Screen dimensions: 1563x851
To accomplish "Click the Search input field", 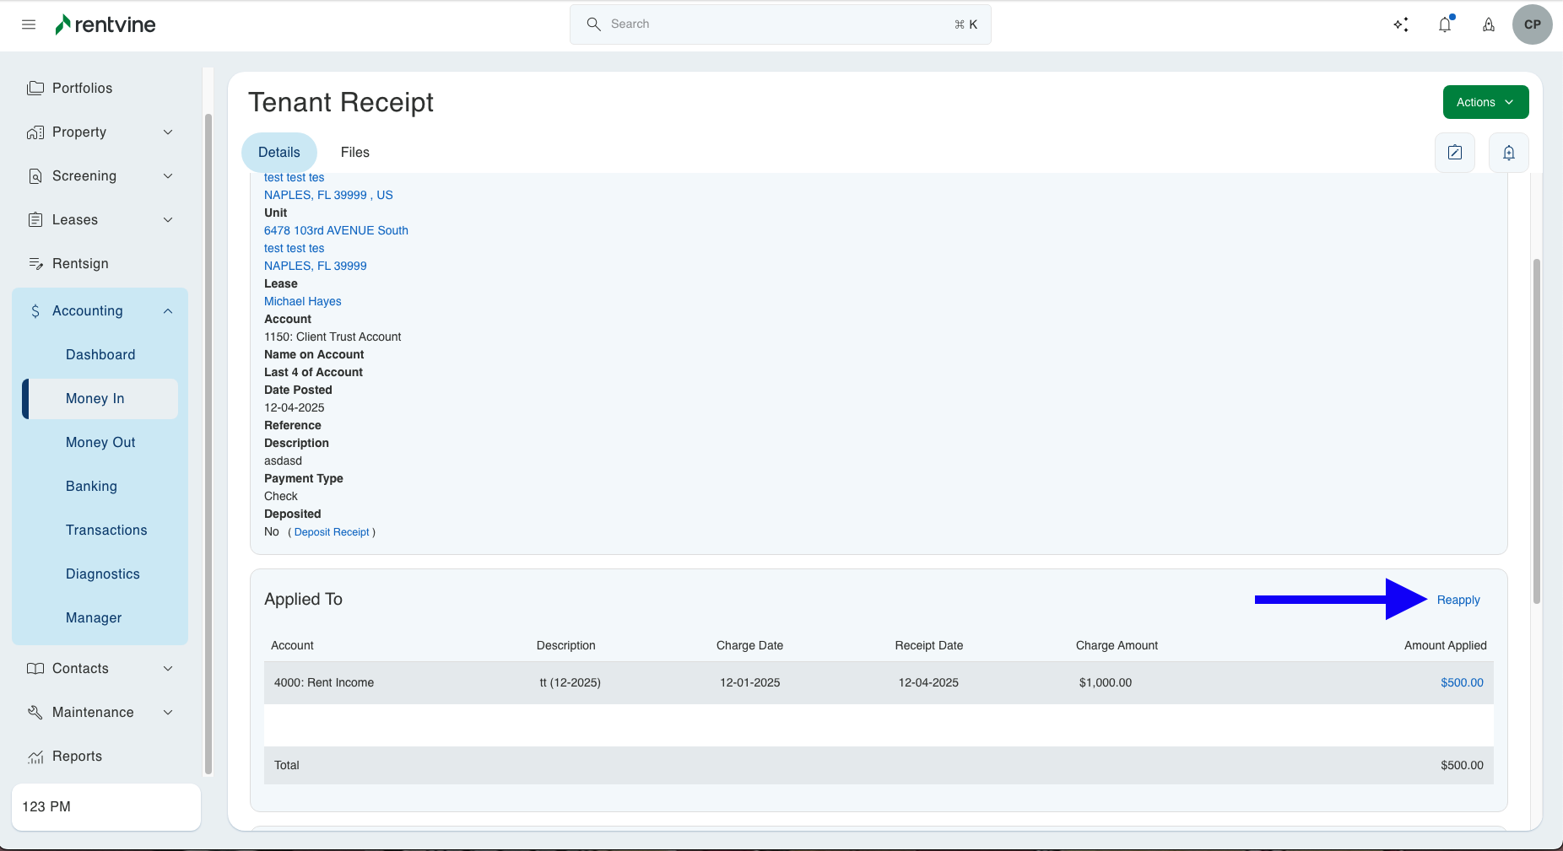I will [x=780, y=24].
